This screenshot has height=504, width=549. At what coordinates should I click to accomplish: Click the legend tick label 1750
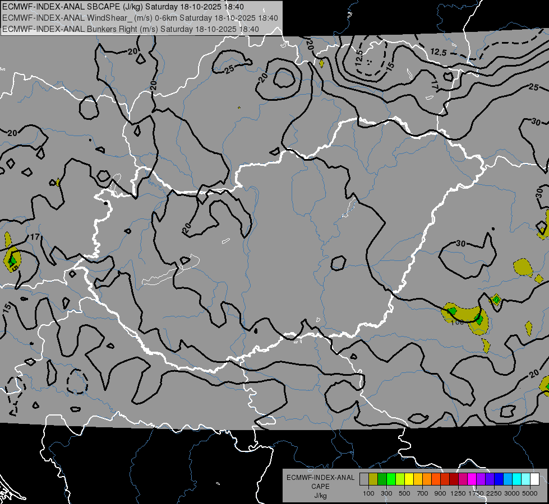click(x=476, y=493)
